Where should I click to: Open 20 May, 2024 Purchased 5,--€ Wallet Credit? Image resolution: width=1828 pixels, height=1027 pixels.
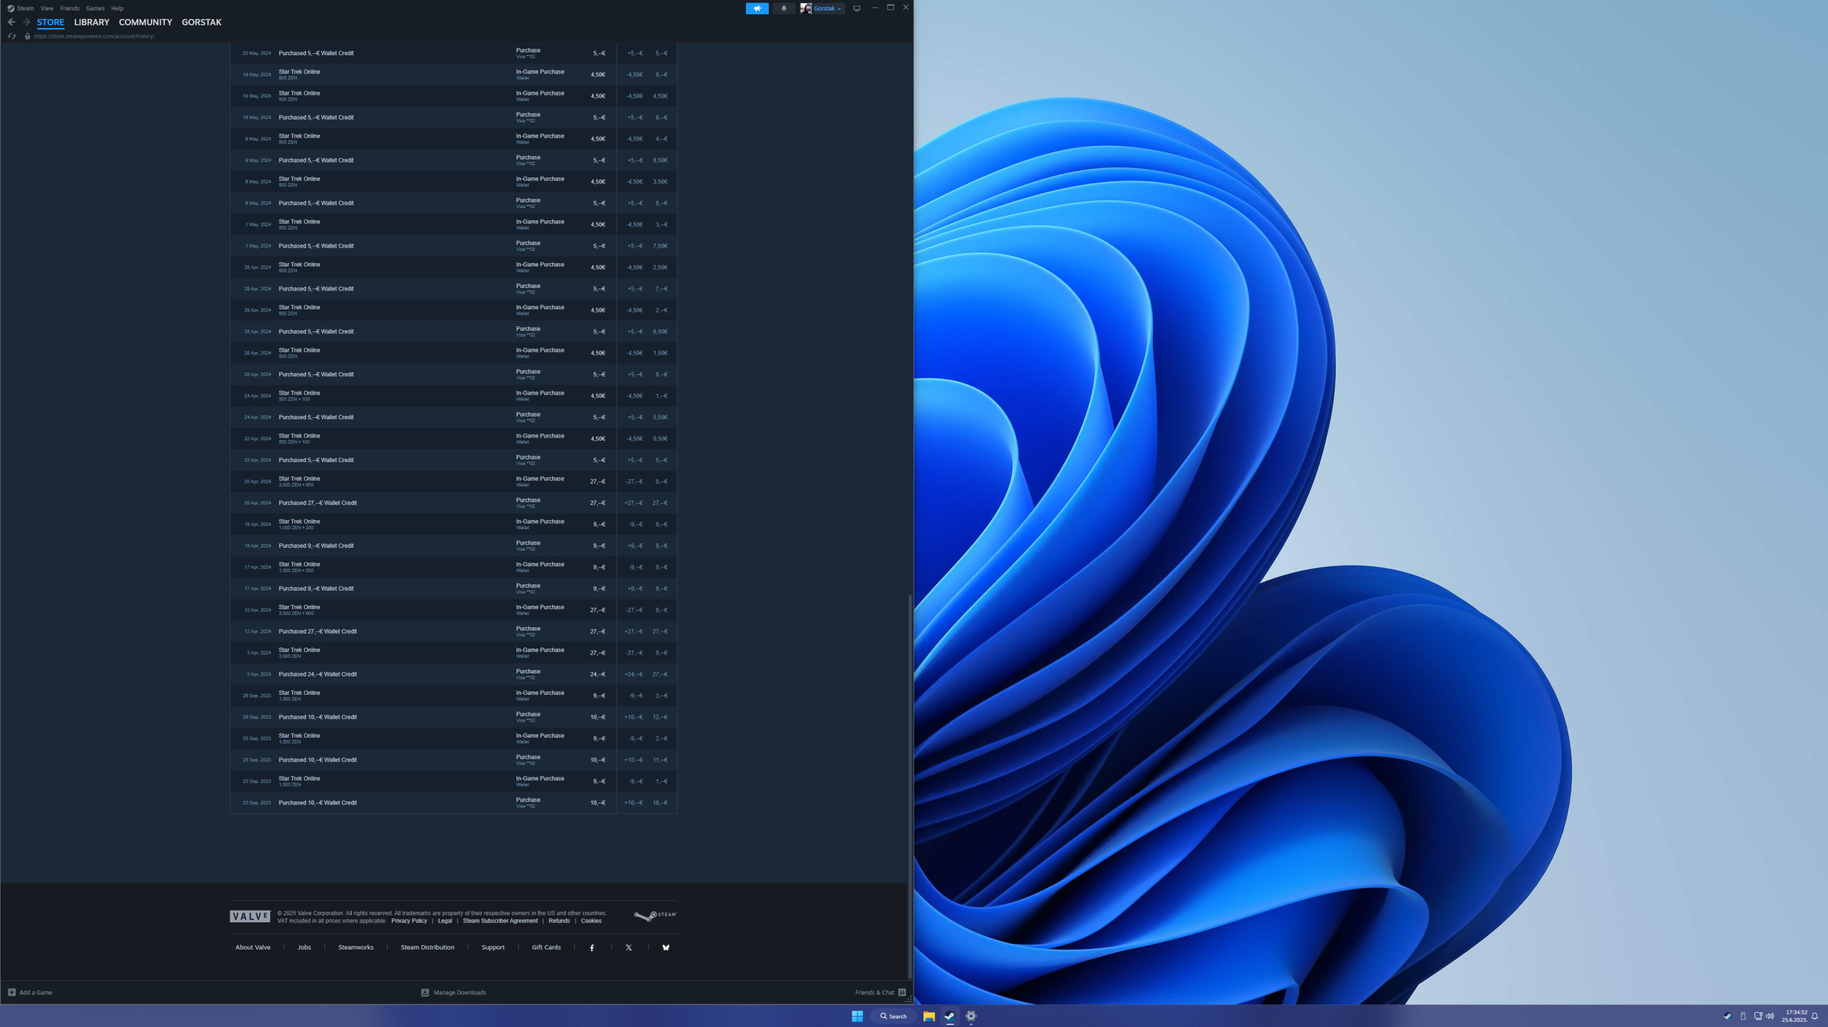[453, 53]
